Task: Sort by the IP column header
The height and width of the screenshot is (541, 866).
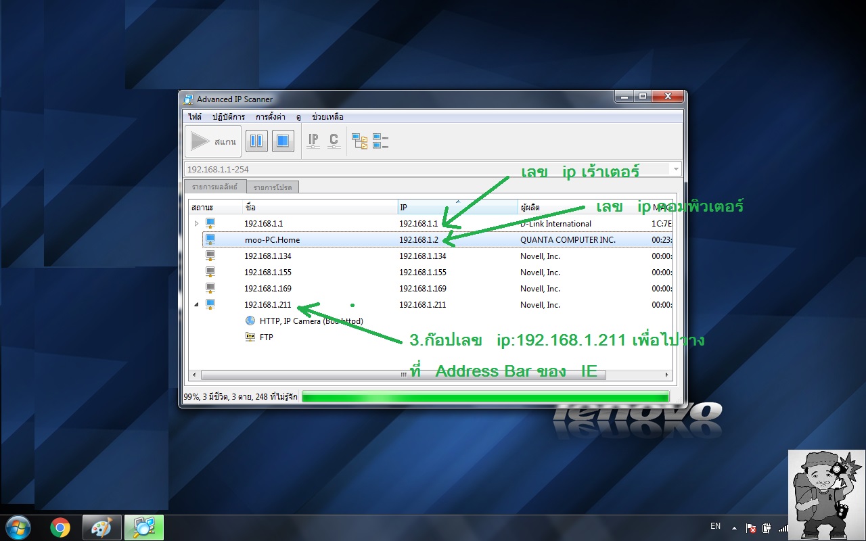Action: pyautogui.click(x=458, y=207)
